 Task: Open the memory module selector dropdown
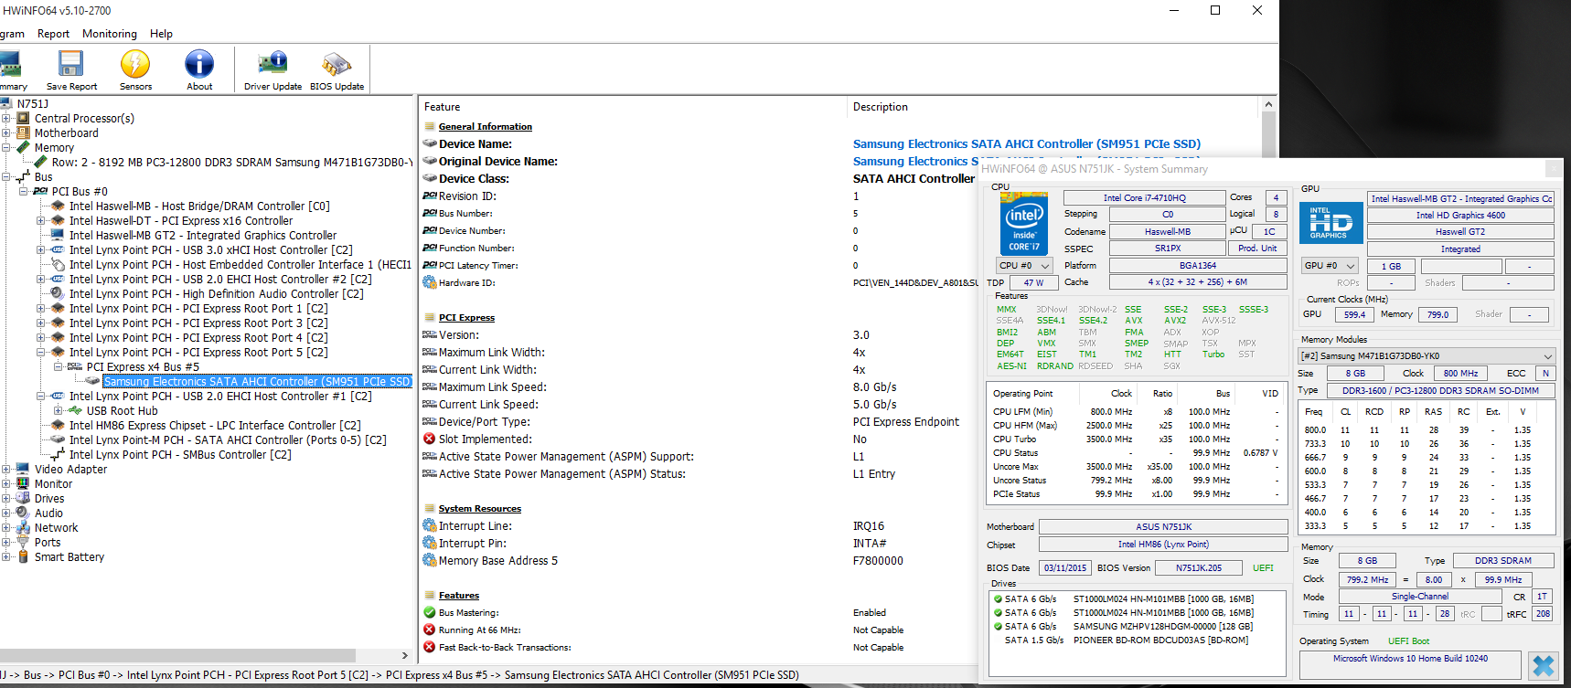[1427, 355]
